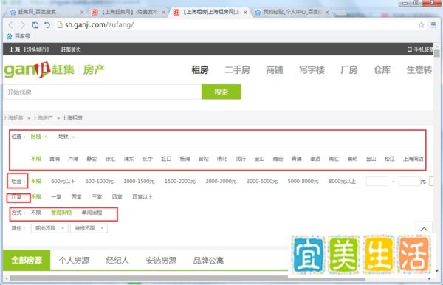Close the 赶集网_百度搜索 browser tab
Screen dimensions: 443x285
(82, 12)
